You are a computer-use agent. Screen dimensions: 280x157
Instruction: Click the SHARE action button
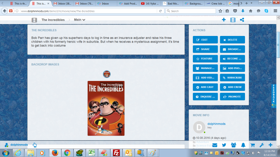point(205,49)
